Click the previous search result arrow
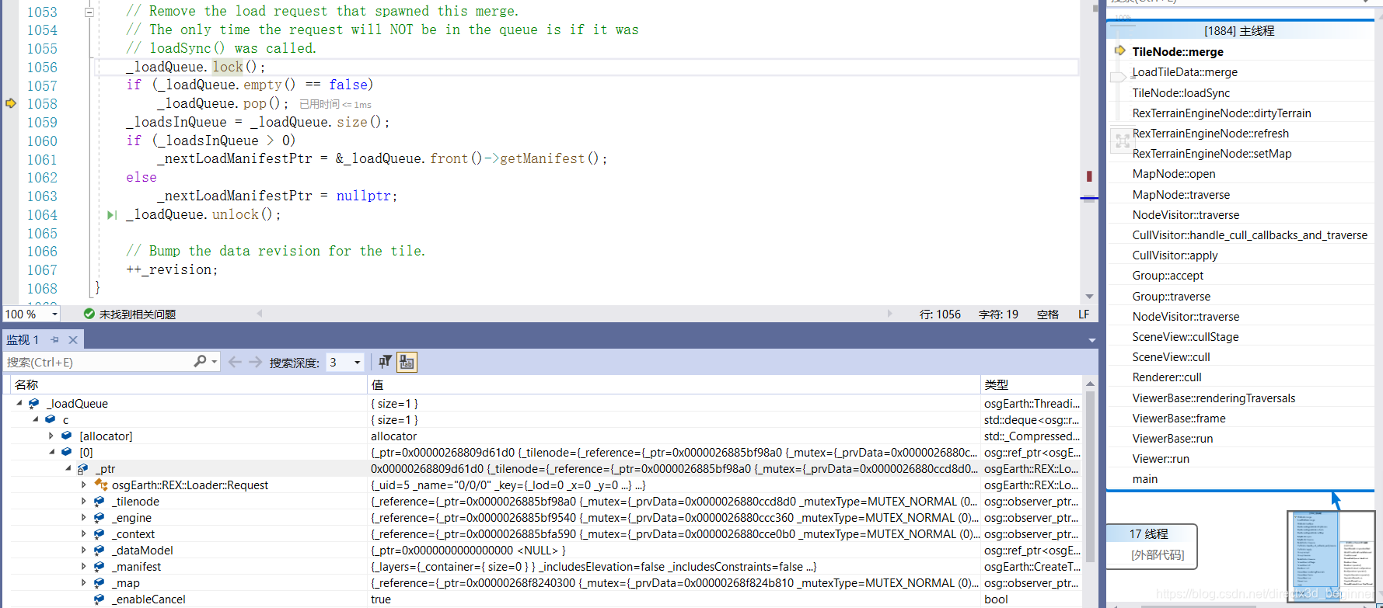This screenshot has width=1383, height=608. (x=235, y=362)
